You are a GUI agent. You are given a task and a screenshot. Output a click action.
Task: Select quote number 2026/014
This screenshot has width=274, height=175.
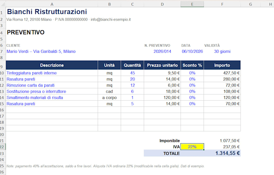pyautogui.click(x=162, y=51)
